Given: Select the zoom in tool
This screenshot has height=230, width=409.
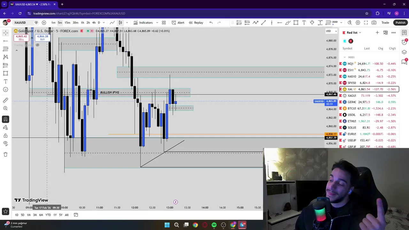Looking at the screenshot, I should pos(5,109).
